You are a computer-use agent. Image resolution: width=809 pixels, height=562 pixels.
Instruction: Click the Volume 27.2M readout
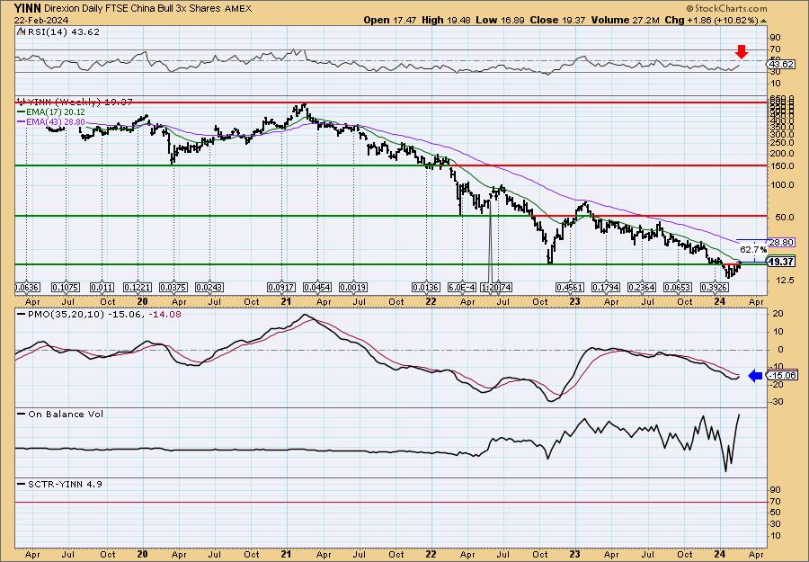coord(624,20)
